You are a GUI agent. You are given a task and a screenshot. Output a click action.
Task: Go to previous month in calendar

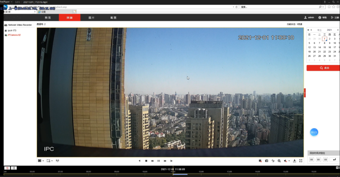pyautogui.click(x=311, y=30)
